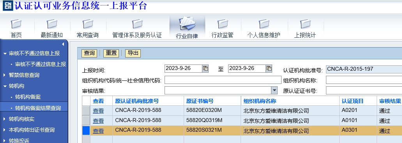Select row marker for certificate 58820E0320M
Viewport: 402px width, 143px height.
(86, 111)
